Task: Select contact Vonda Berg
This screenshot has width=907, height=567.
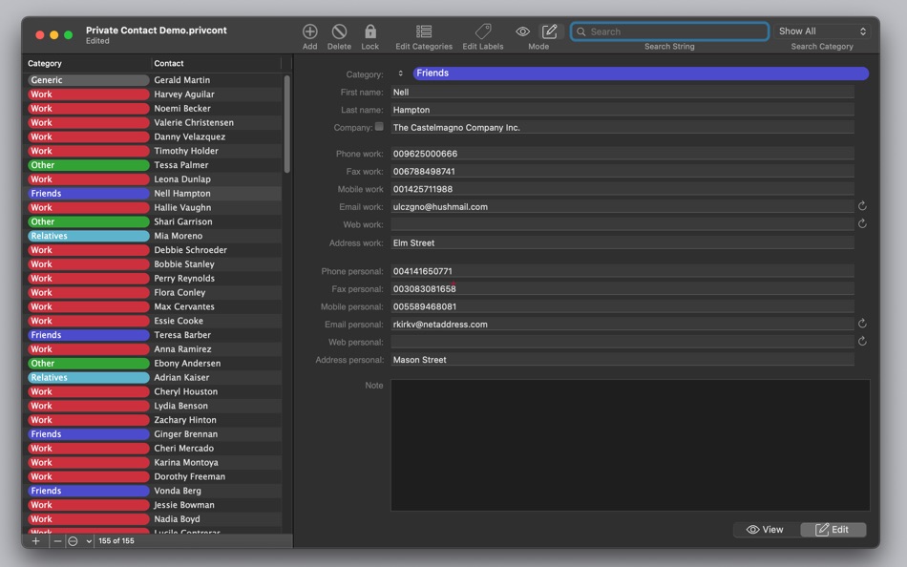Action: [x=178, y=491]
